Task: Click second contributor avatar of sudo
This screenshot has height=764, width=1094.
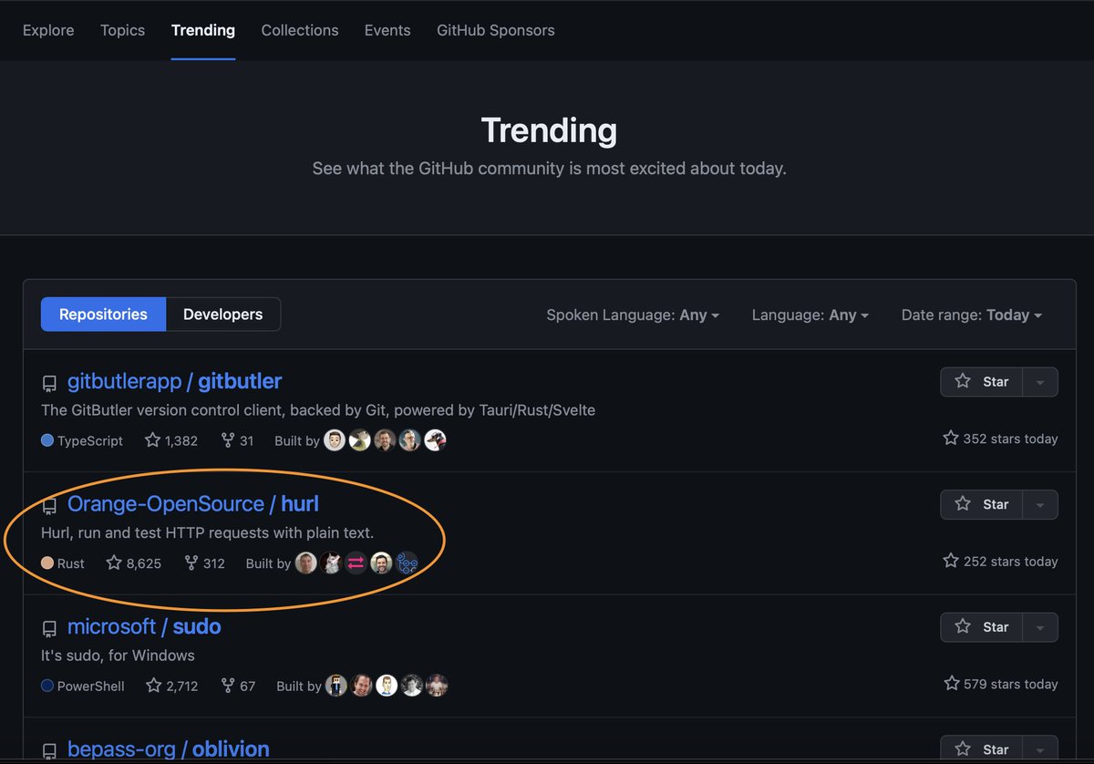Action: click(362, 686)
